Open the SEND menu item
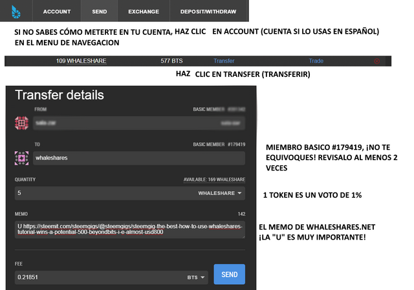Viewport: 414px width, 290px height. point(99,12)
